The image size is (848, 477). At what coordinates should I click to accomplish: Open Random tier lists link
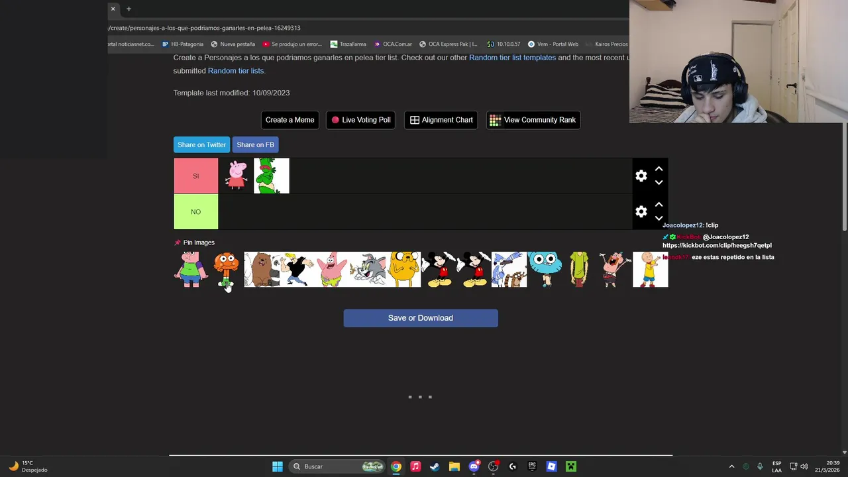(x=236, y=71)
